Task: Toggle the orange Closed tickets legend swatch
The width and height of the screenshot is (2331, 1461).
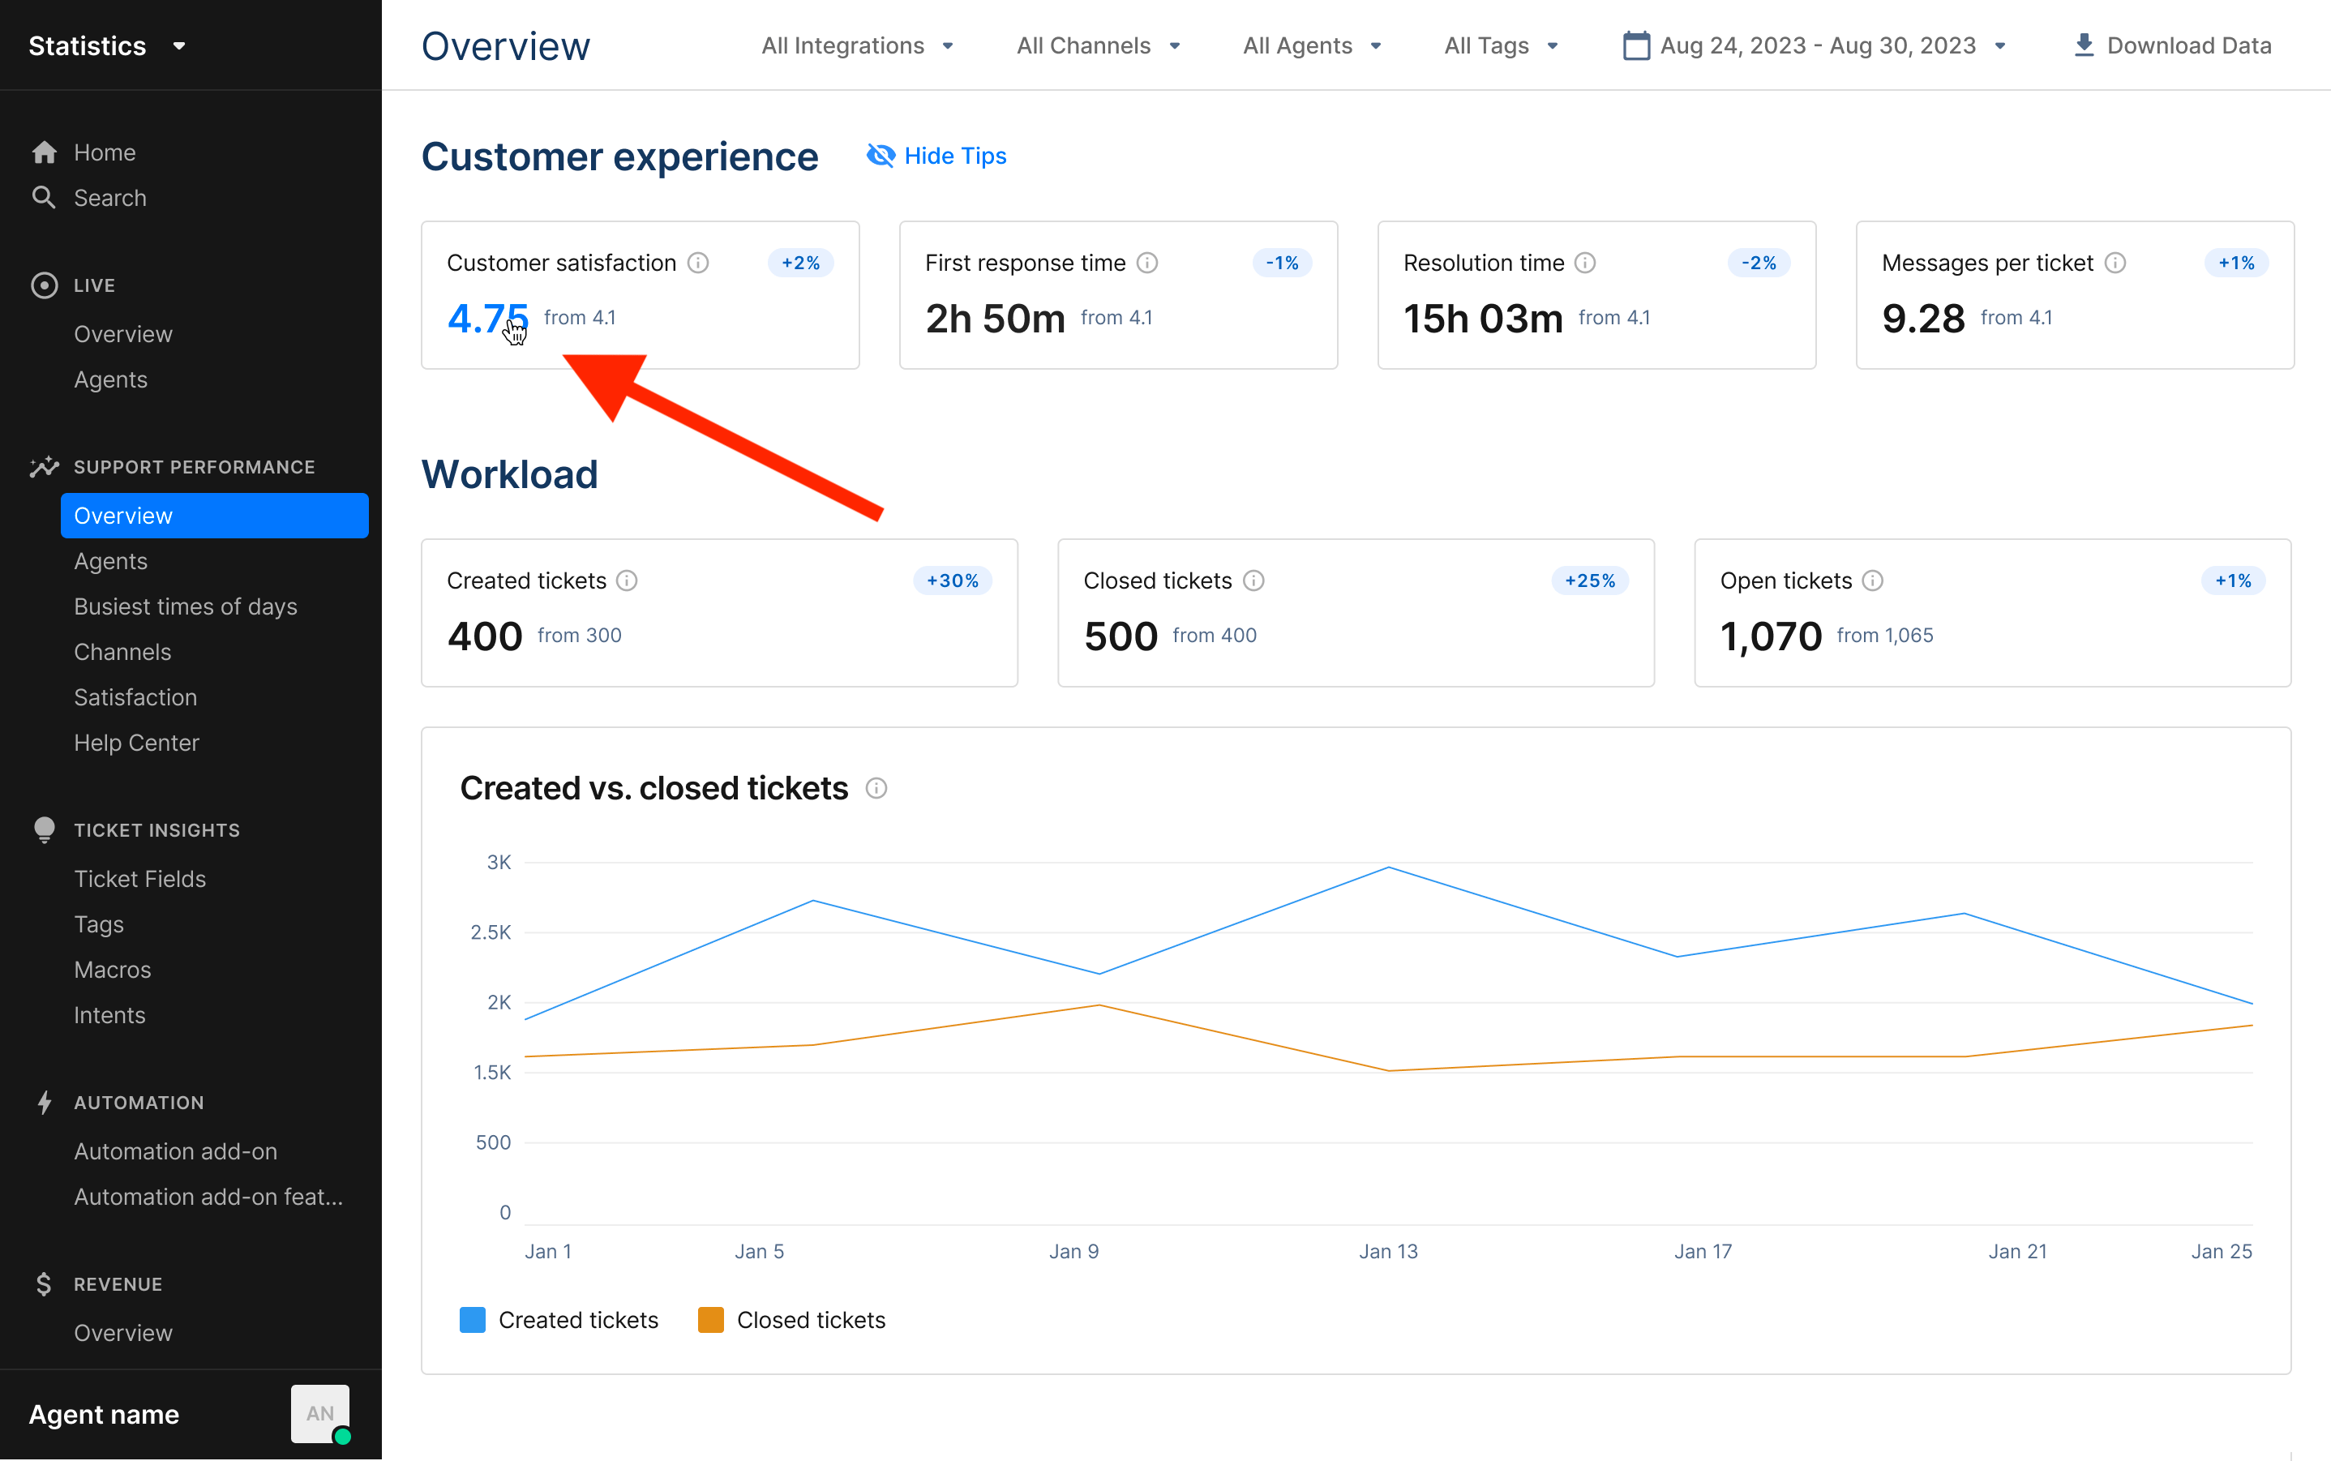Action: point(711,1320)
